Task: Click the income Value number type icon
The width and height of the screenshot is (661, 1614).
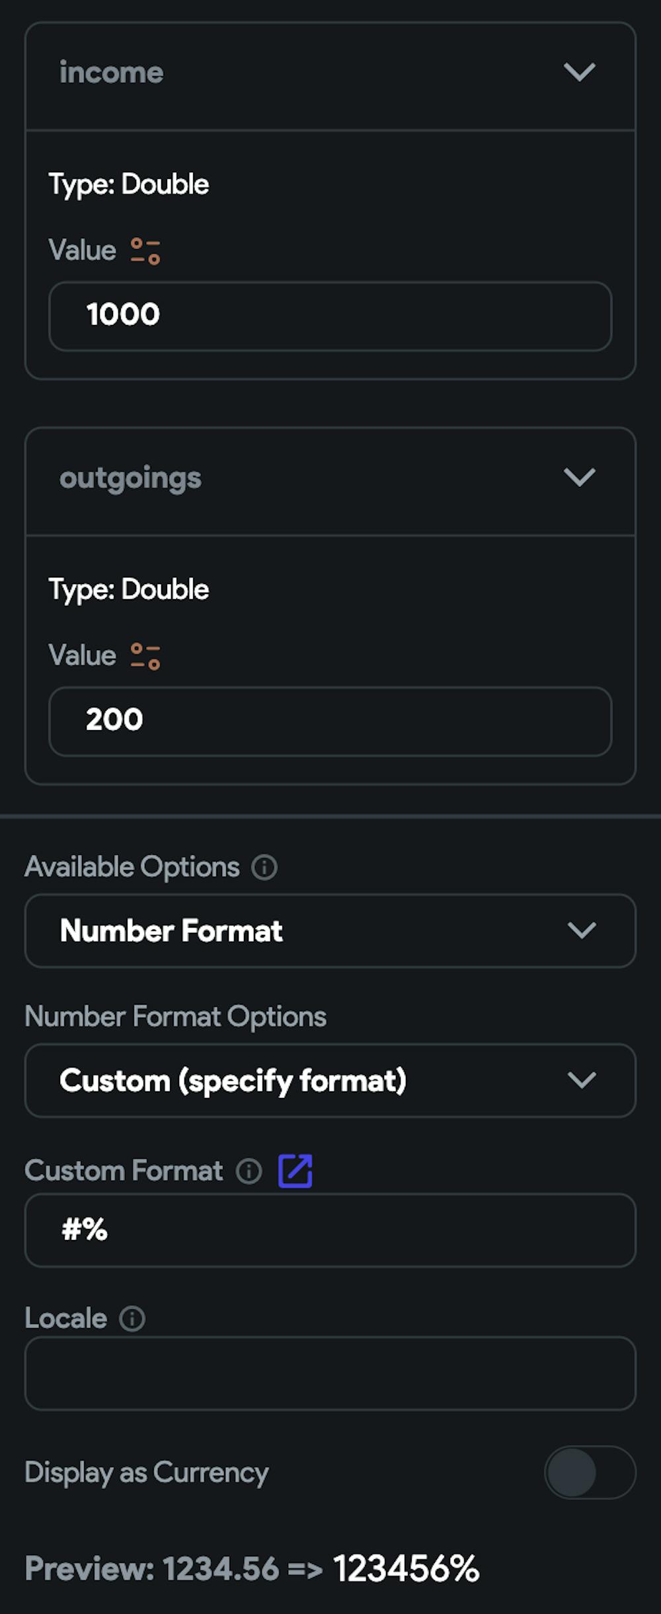Action: tap(144, 250)
